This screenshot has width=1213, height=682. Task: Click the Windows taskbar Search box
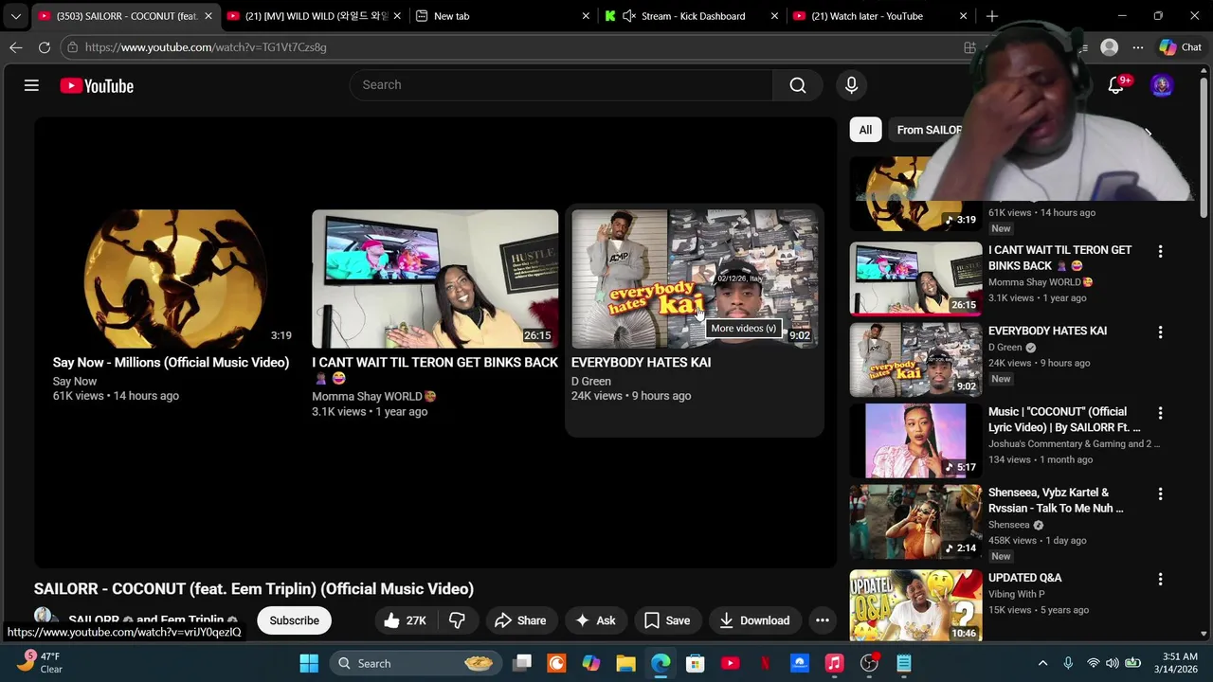coord(415,663)
